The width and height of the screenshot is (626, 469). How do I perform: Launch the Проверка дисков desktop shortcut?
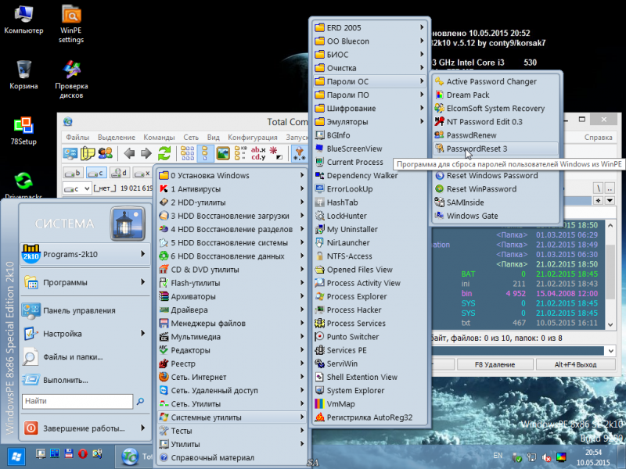[x=71, y=80]
